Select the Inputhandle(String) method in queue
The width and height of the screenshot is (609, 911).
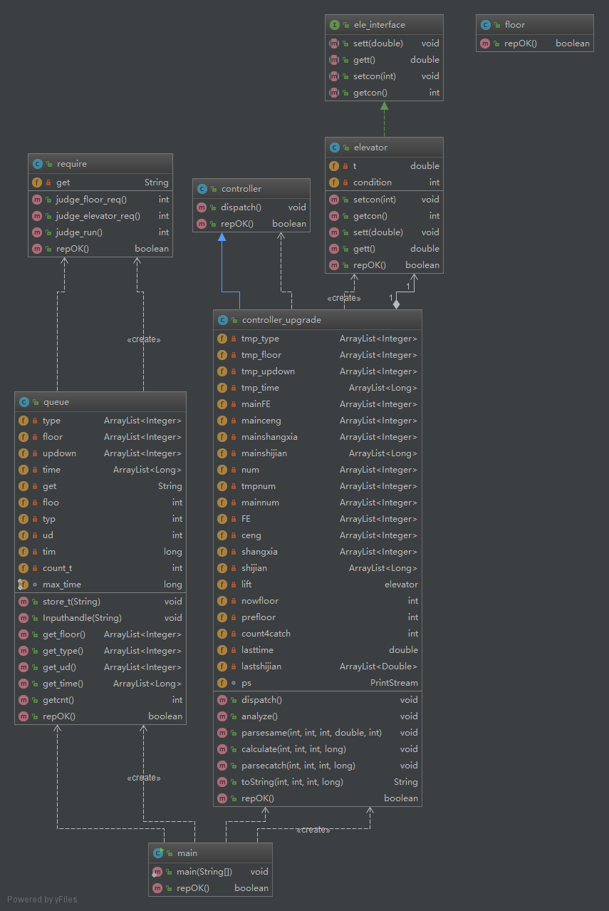(x=82, y=618)
